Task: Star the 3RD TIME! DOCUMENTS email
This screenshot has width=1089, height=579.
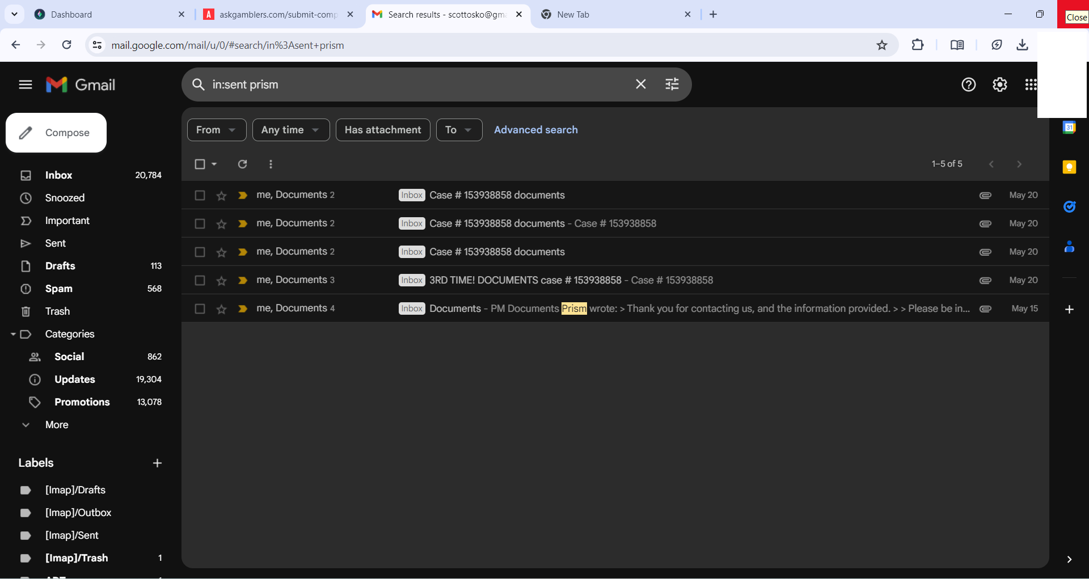Action: tap(221, 281)
